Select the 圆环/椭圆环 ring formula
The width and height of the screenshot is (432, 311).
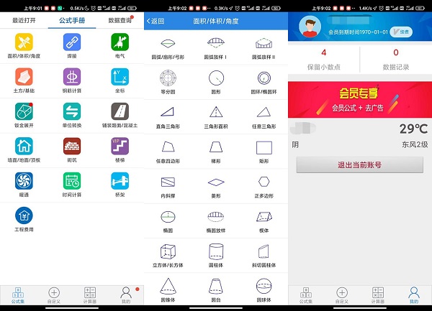[264, 82]
